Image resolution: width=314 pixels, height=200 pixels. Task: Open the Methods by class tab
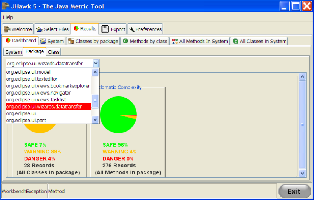point(145,41)
